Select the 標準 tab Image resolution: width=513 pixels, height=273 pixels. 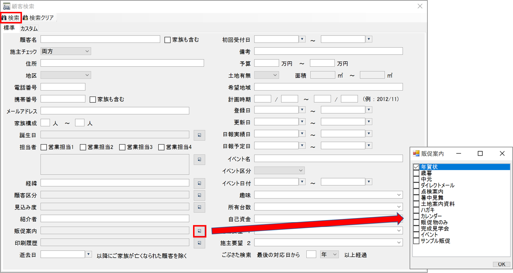(9, 28)
